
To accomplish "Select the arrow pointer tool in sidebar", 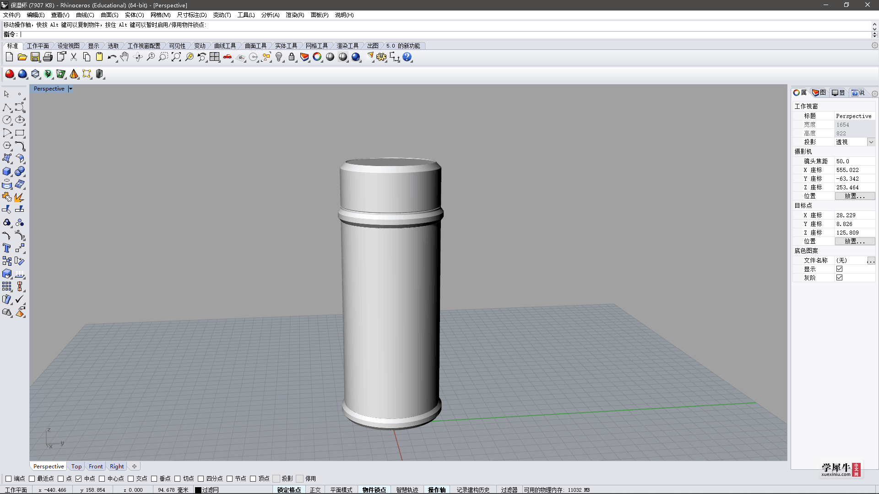I will (7, 94).
